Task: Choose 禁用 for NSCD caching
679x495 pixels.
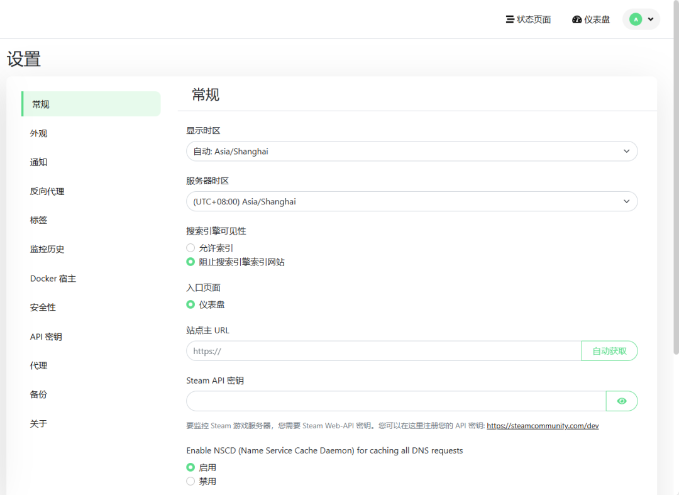Action: (x=190, y=481)
